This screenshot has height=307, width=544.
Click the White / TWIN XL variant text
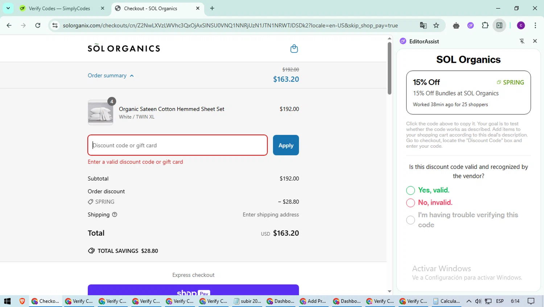137,117
